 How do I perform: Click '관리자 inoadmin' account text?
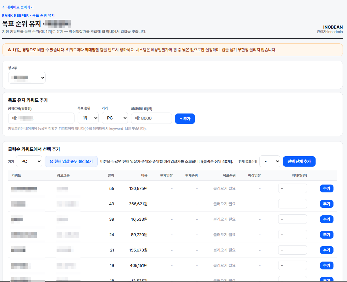[329, 32]
